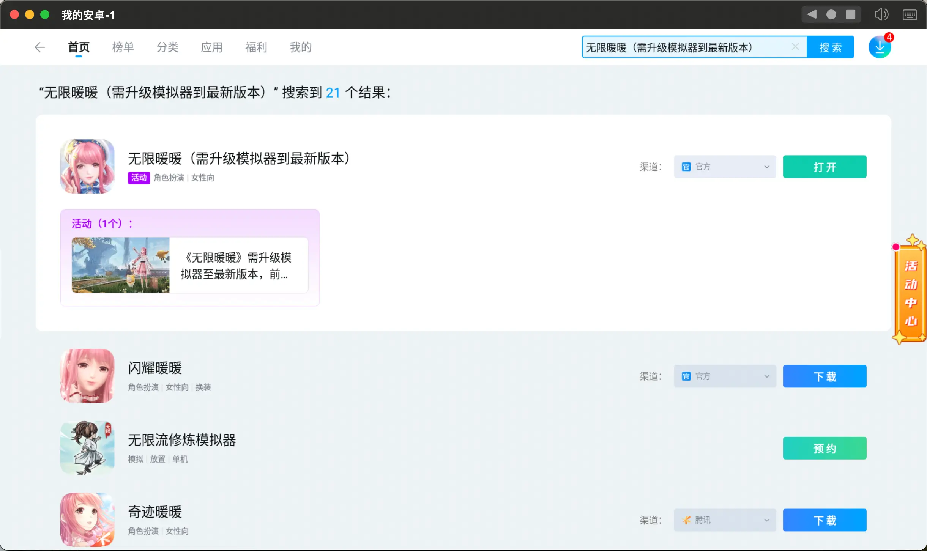Image resolution: width=927 pixels, height=551 pixels.
Task: Open the 无限暖暖 activity banner thumbnail
Action: 121,265
